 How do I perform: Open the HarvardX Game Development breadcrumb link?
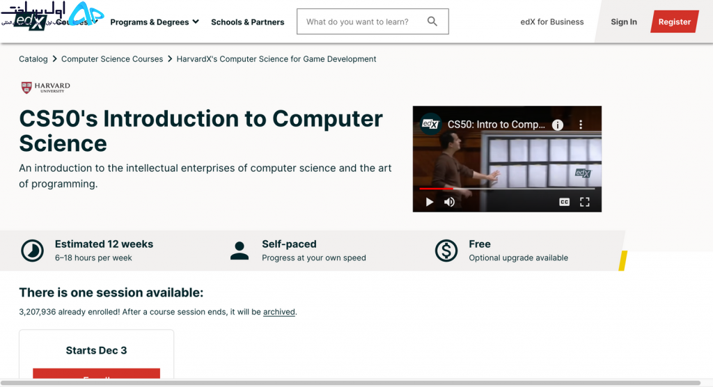tap(276, 59)
